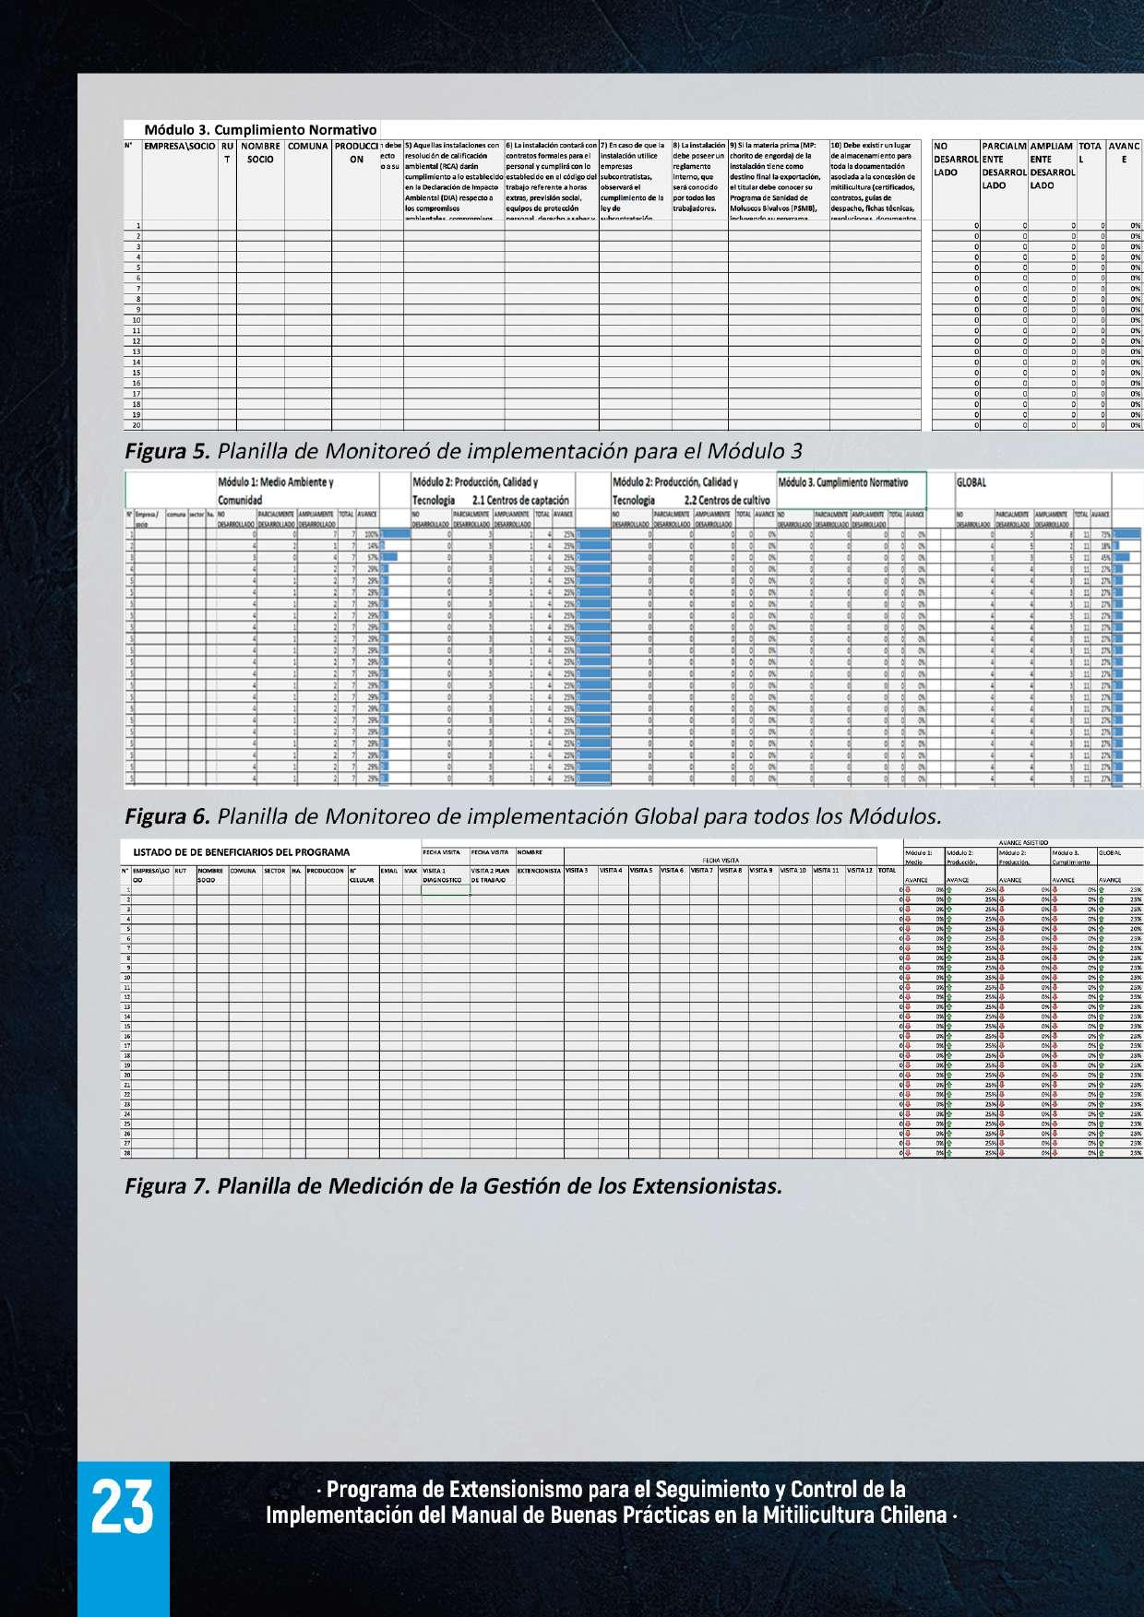Click the AVANCE column header in Figura 5
The height and width of the screenshot is (1617, 1144).
[1124, 153]
